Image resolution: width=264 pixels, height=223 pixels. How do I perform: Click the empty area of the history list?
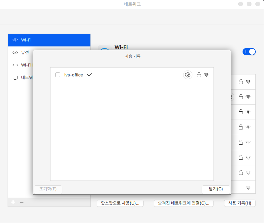click(x=132, y=132)
